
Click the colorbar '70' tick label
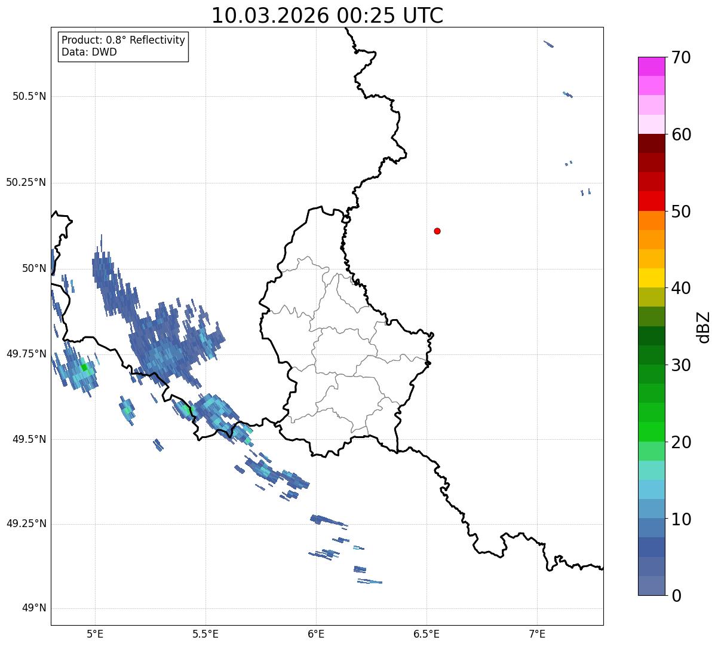pyautogui.click(x=681, y=57)
